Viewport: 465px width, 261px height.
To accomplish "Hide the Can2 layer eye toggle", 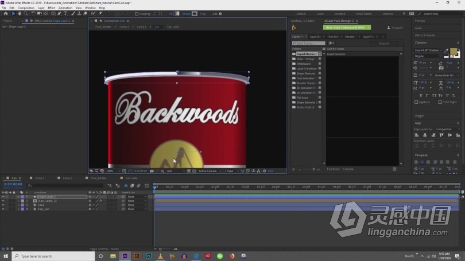I will (x=3, y=205).
